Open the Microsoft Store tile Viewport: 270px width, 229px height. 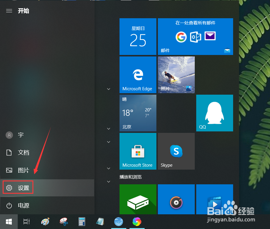pos(138,151)
